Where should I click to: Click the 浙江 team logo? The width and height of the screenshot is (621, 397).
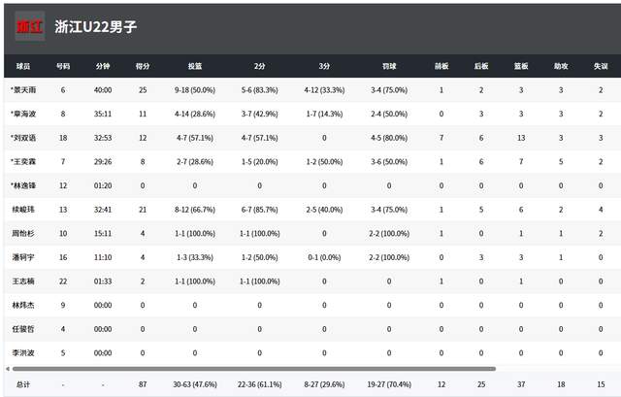(30, 26)
